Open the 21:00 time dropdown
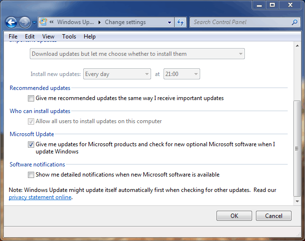 pyautogui.click(x=182, y=74)
